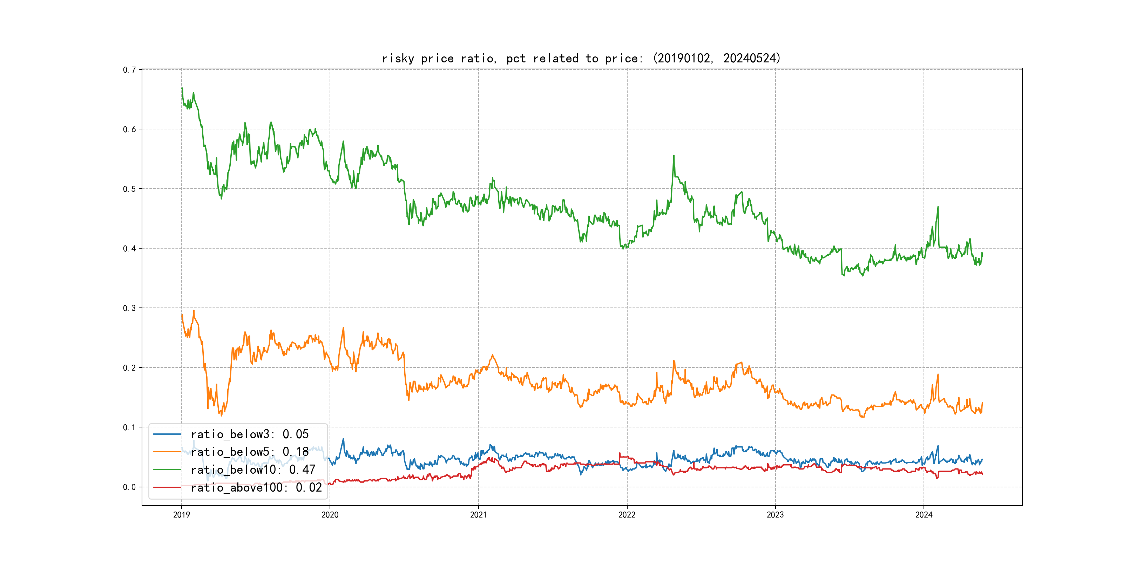
Task: Click the red ratio_above100 legend line
Action: click(167, 487)
